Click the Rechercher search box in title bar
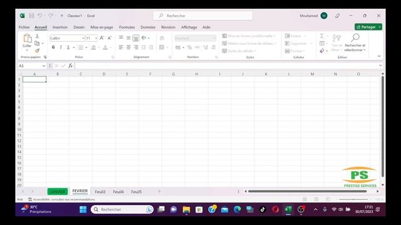 pos(203,16)
